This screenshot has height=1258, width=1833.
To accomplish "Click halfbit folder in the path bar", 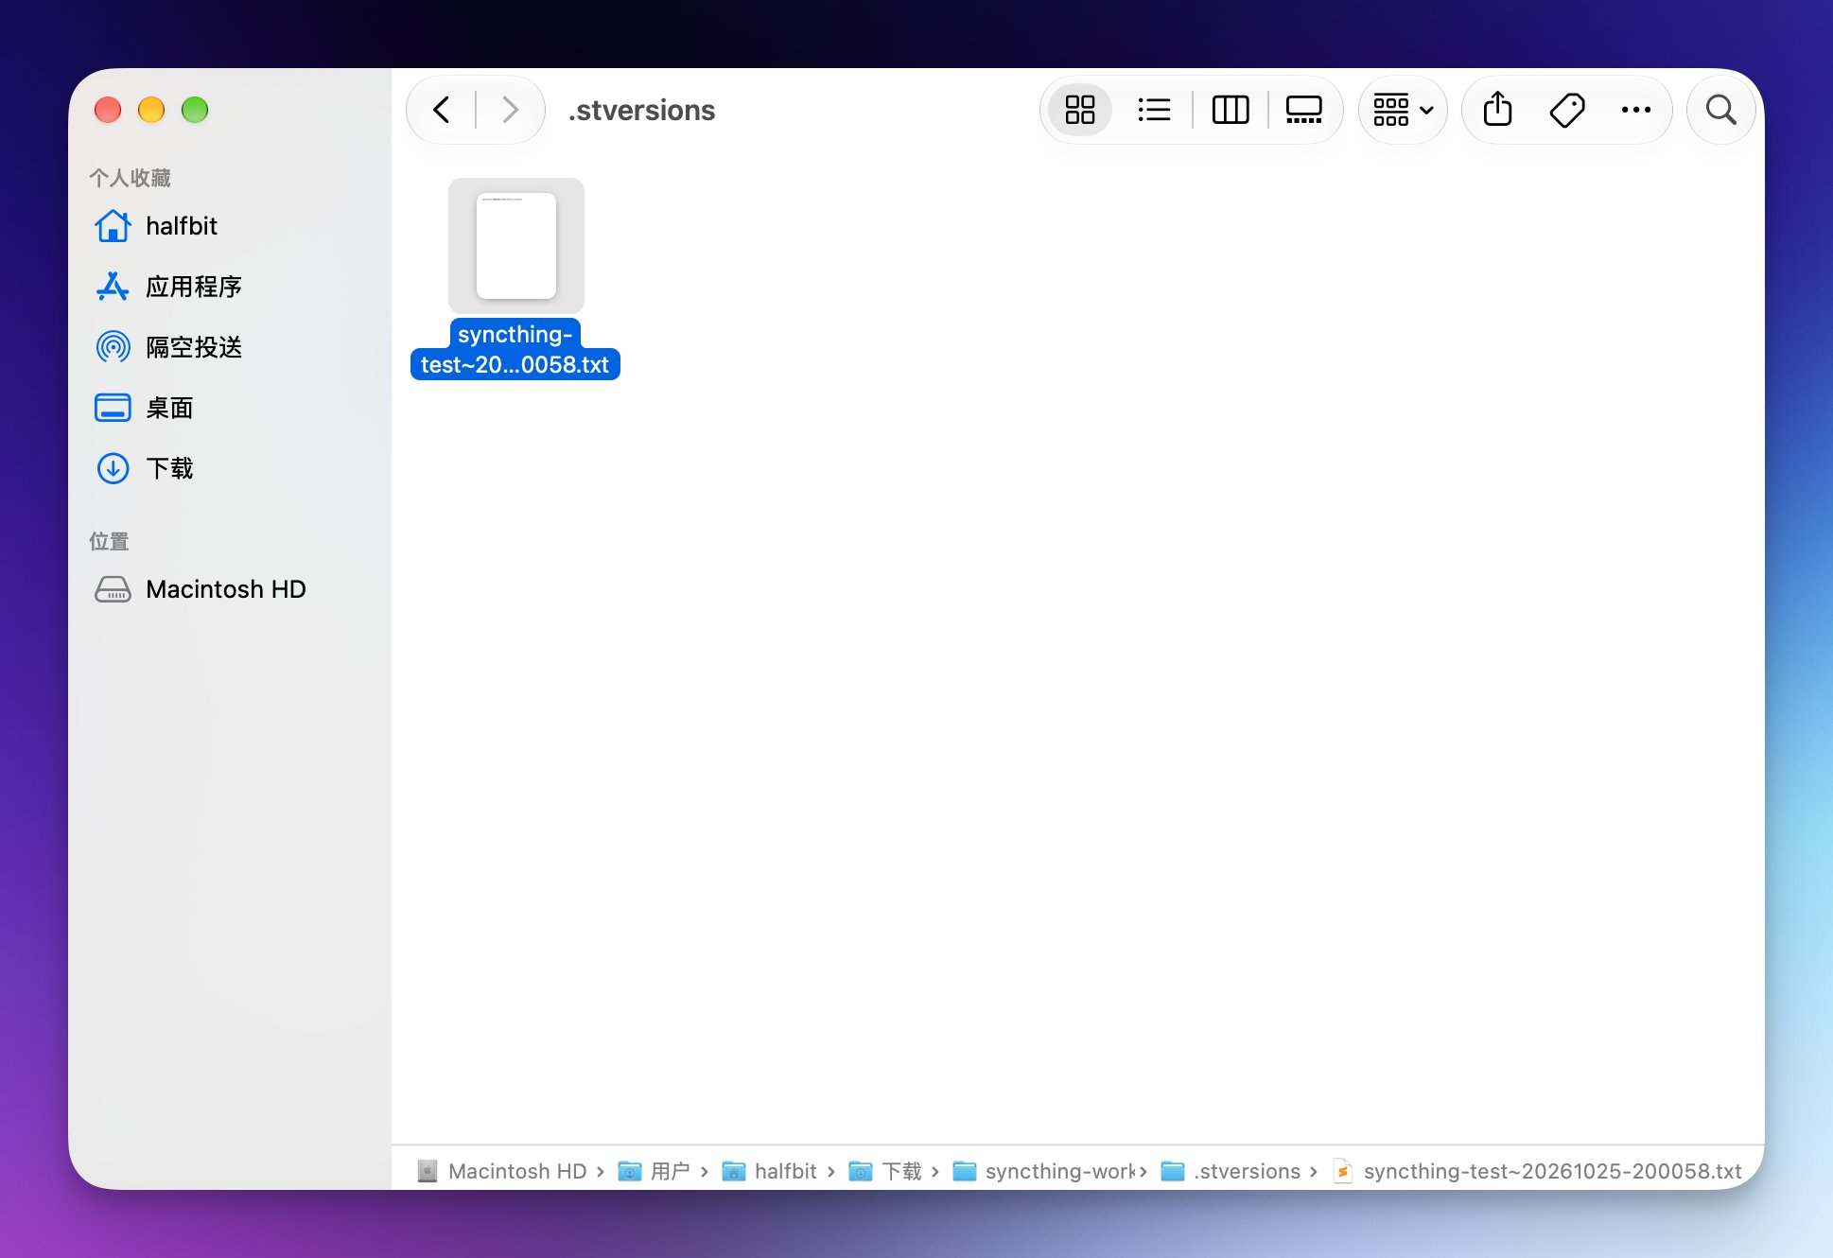I will click(770, 1171).
